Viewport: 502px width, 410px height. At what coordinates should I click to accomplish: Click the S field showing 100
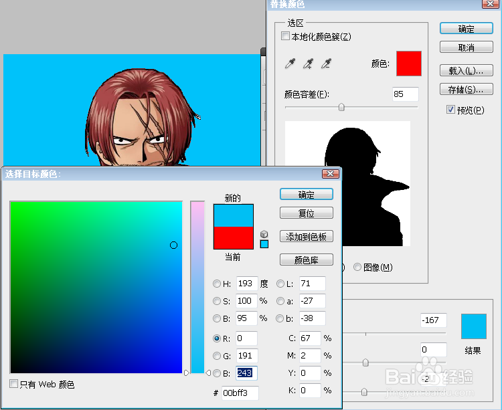[x=247, y=301]
